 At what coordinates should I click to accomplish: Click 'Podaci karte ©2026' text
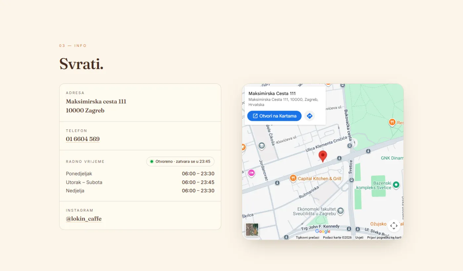click(337, 237)
